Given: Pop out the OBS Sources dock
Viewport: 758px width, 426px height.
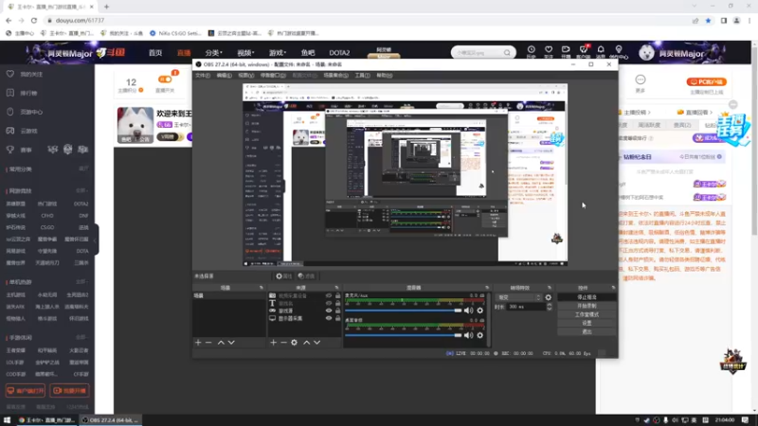Looking at the screenshot, I should pyautogui.click(x=337, y=288).
